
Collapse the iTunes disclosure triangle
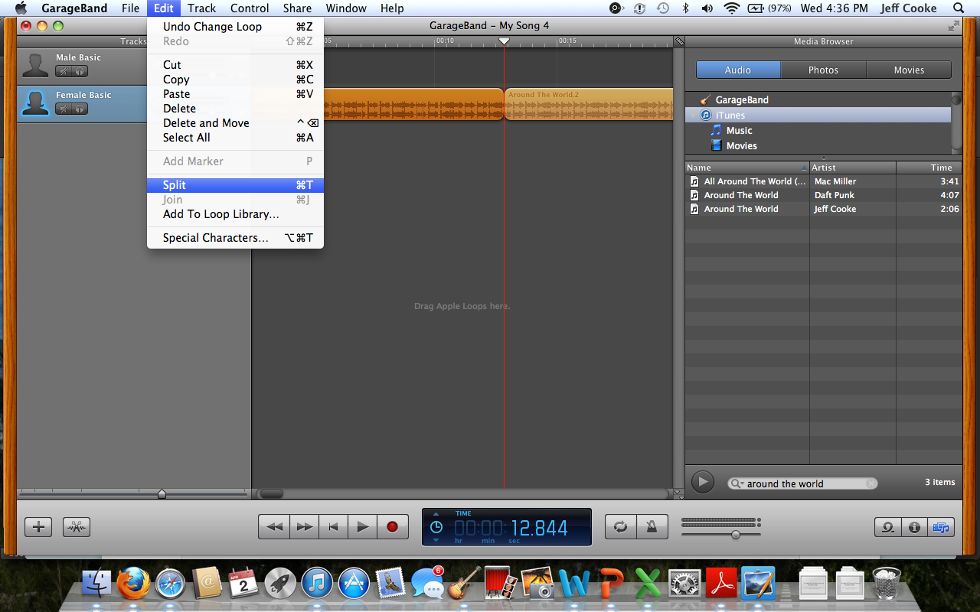(693, 115)
